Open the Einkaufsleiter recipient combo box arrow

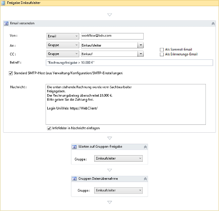[141, 45]
